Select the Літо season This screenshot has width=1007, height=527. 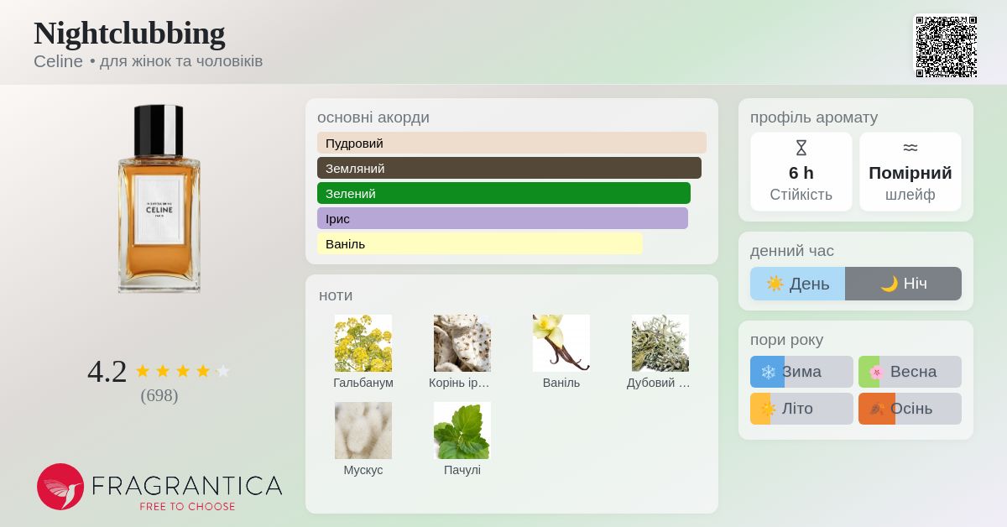click(801, 409)
